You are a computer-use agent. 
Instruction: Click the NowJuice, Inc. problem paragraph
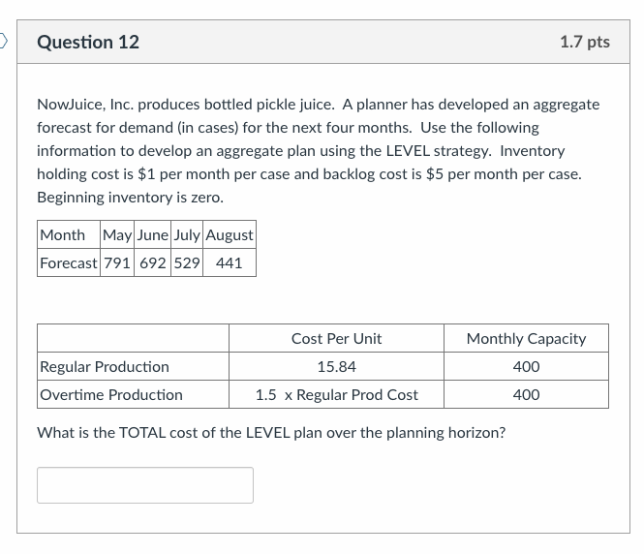coord(319,151)
